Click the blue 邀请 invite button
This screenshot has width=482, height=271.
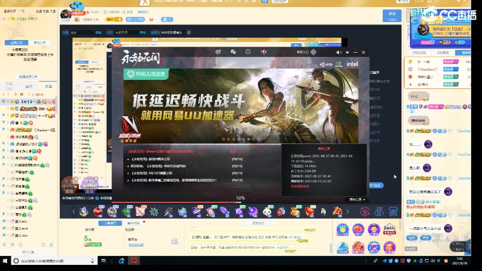[392, 16]
